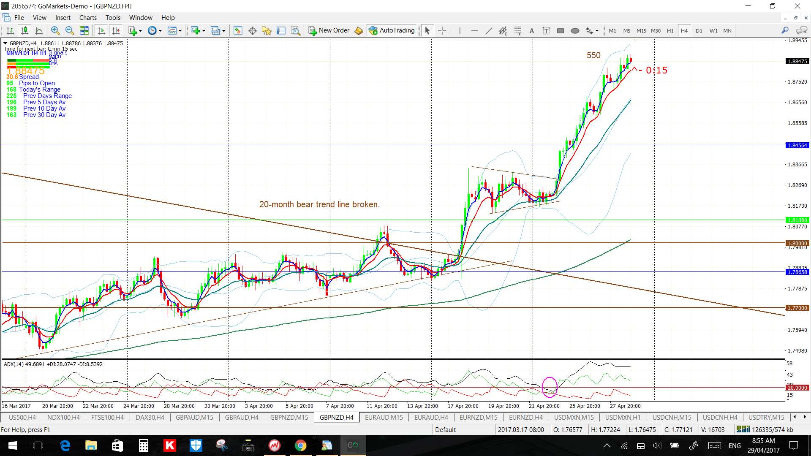Viewport: 811px width, 456px height.
Task: Zoom in on the chart
Action: point(55,30)
